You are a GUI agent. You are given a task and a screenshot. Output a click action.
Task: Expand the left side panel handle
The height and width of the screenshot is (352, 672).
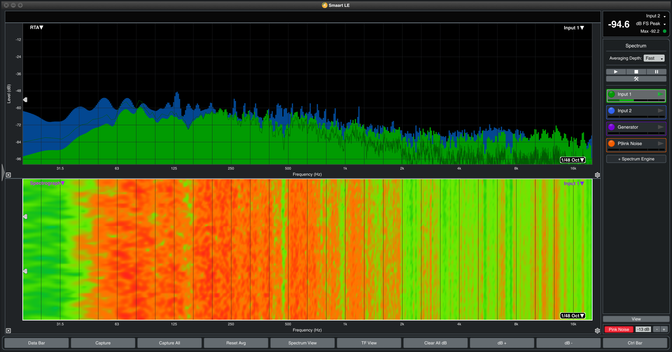tap(3, 172)
